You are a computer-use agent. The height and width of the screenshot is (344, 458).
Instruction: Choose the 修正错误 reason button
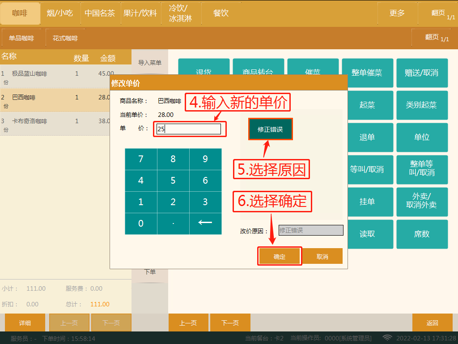tap(270, 129)
